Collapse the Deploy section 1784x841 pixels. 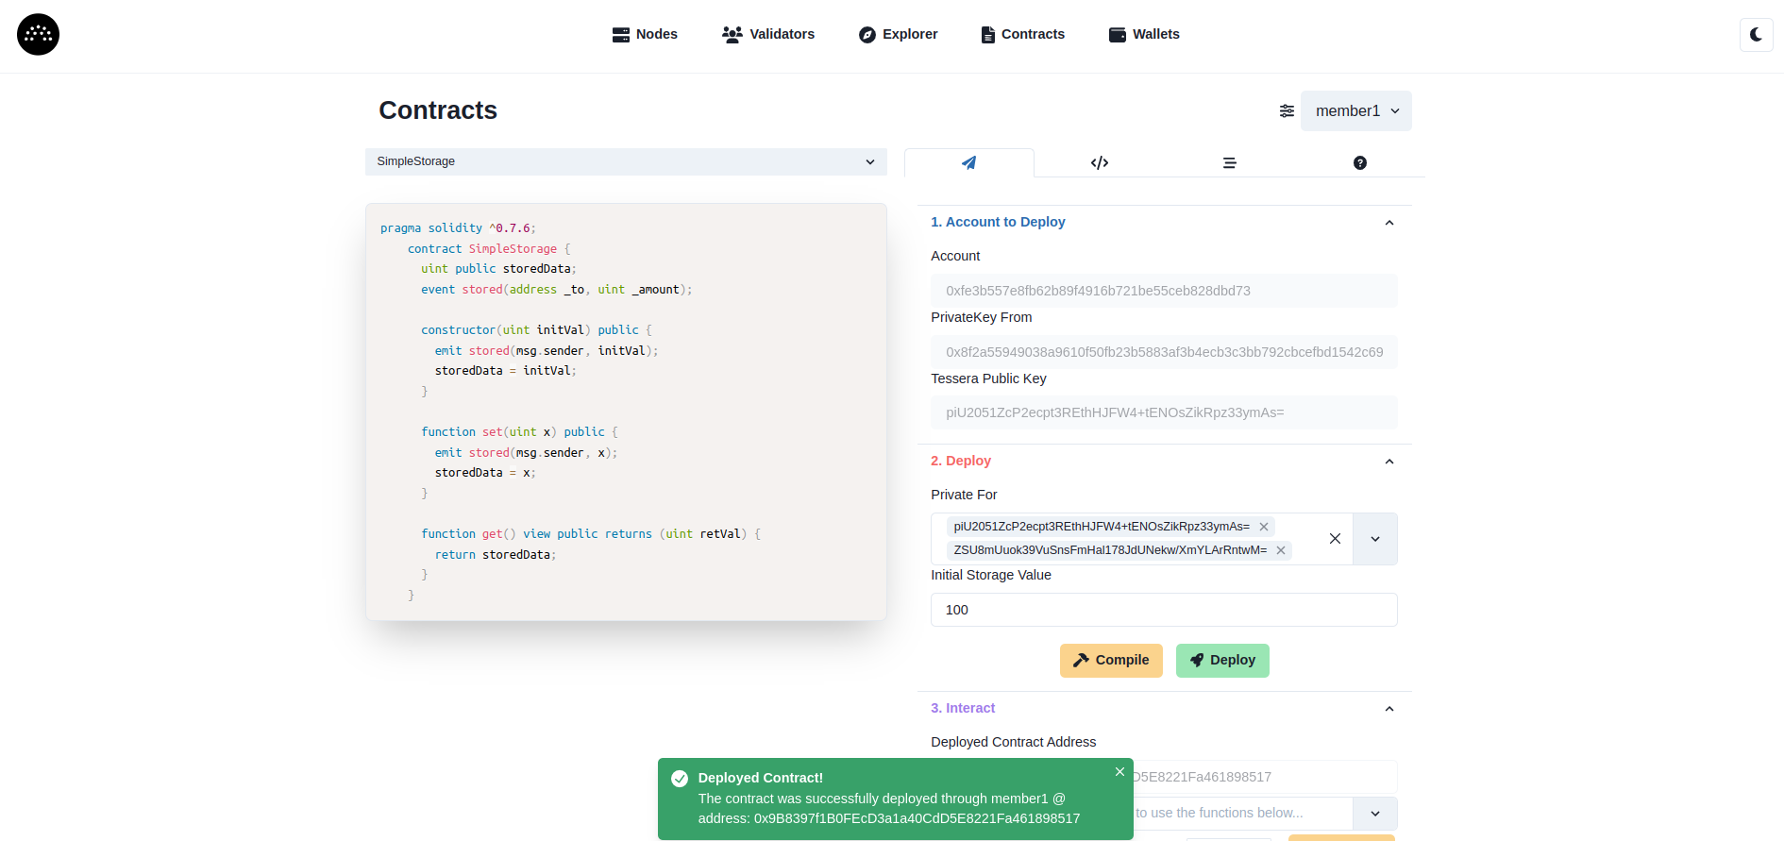[1388, 462]
